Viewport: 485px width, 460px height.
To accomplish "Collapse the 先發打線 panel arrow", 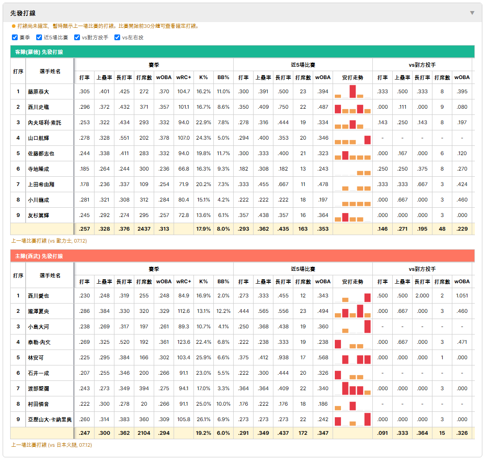I will 472,13.
